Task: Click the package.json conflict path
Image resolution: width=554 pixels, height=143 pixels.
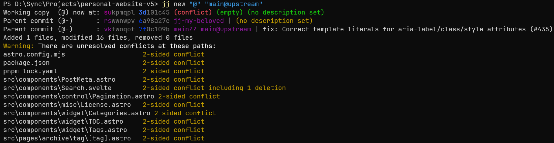Action: (26, 63)
